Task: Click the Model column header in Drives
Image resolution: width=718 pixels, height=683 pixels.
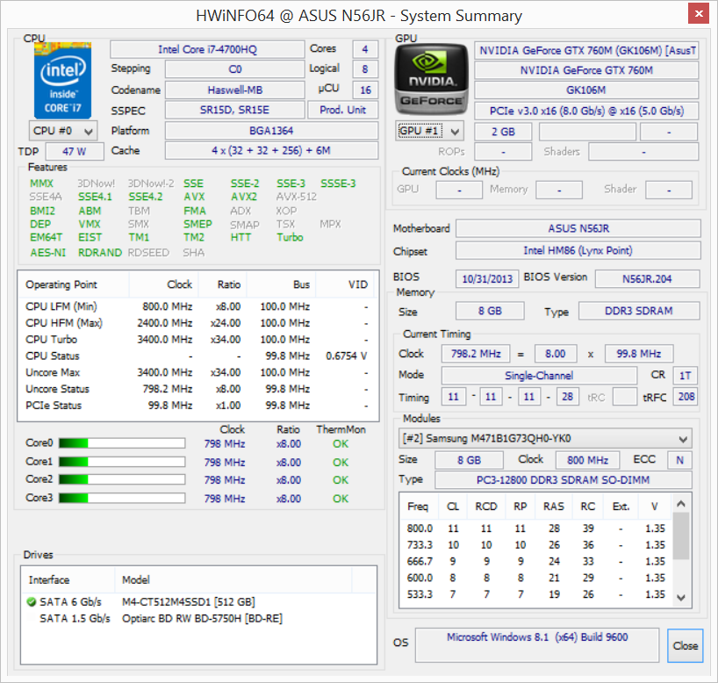Action: coord(233,580)
